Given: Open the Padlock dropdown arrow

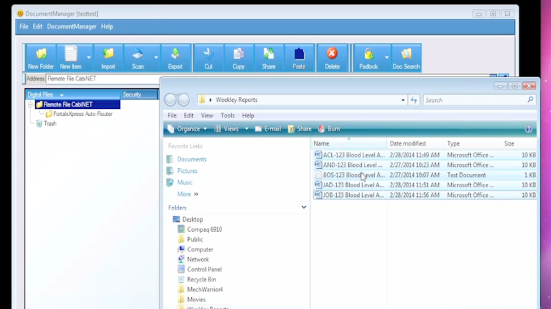Looking at the screenshot, I should [387, 58].
